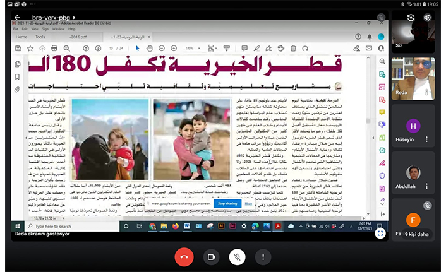
Task: Click 'Hide' link in sharing notice
Action: (248, 203)
